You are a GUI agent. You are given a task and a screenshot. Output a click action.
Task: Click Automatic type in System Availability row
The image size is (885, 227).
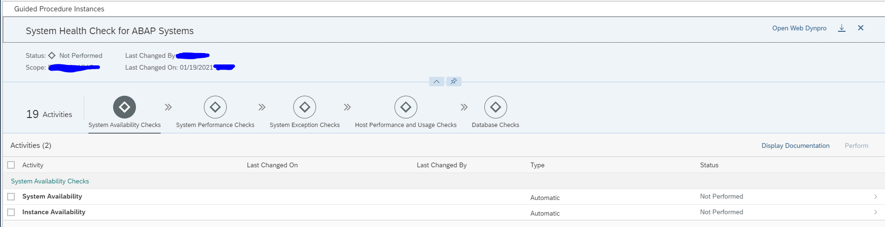(x=545, y=198)
